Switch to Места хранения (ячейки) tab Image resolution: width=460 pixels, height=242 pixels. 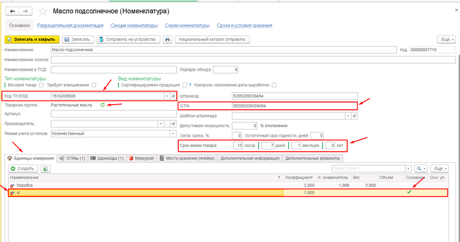coord(187,158)
